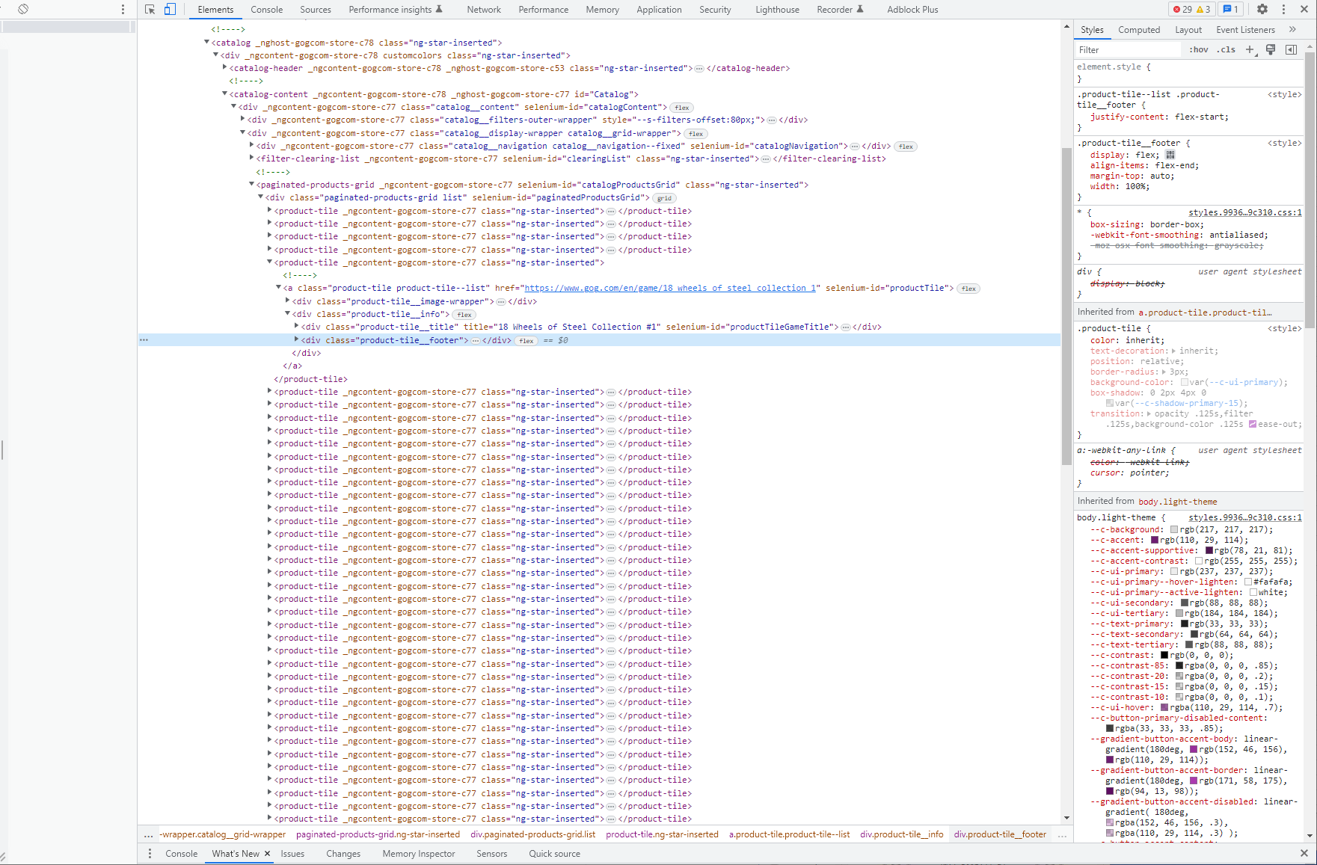Open the Network tab
This screenshot has width=1317, height=865.
click(x=484, y=10)
